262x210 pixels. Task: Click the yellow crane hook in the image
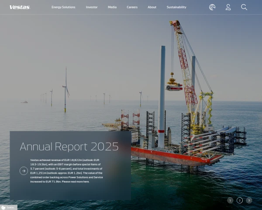pyautogui.click(x=173, y=81)
